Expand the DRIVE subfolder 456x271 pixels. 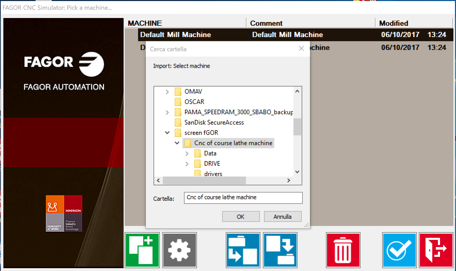187,163
